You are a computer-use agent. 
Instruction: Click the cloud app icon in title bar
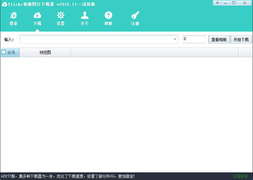coord(4,4)
